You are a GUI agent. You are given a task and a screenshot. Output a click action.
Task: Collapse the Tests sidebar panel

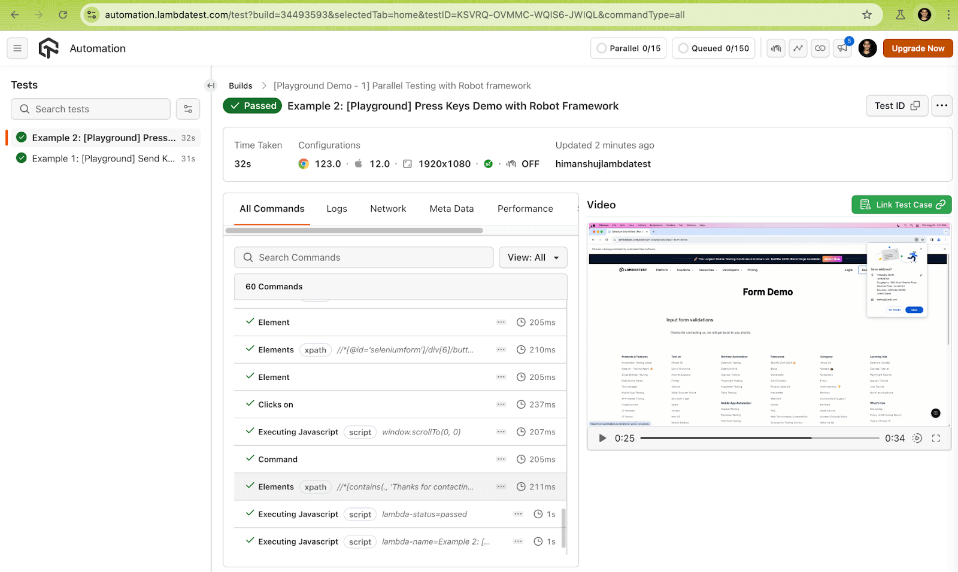[210, 86]
